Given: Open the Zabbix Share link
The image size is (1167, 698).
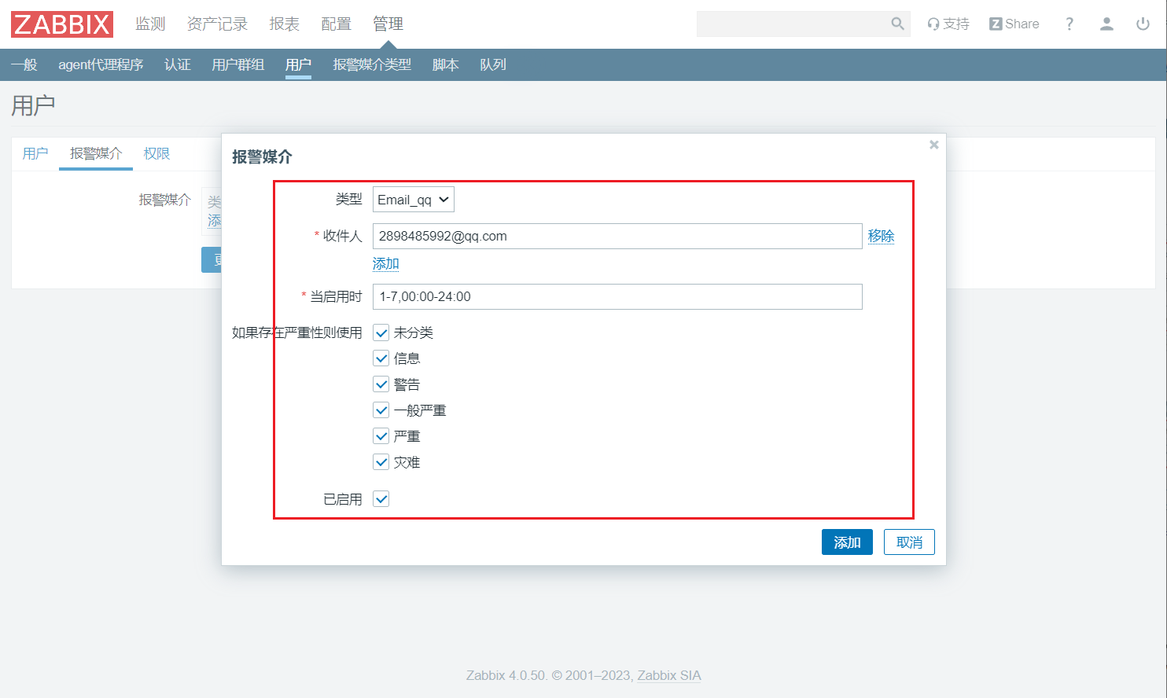Looking at the screenshot, I should point(1014,24).
